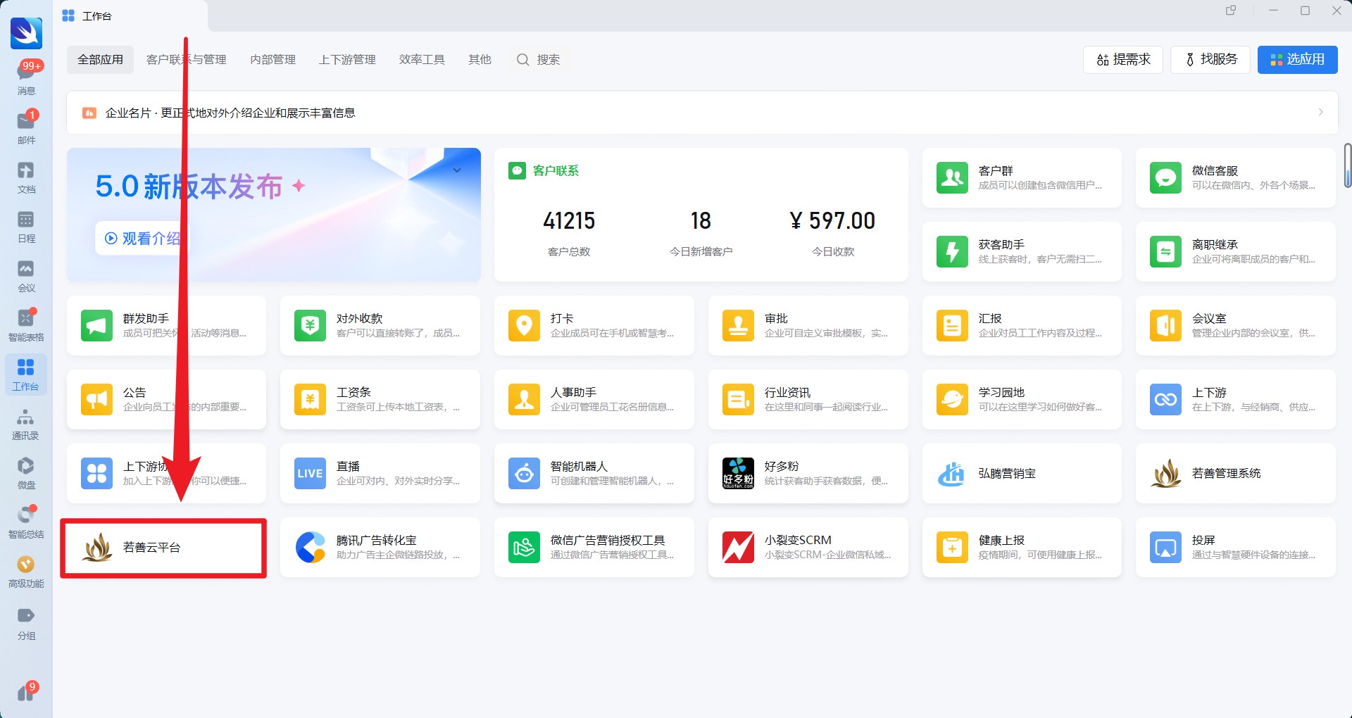Open the 审批 approval app

pos(808,325)
